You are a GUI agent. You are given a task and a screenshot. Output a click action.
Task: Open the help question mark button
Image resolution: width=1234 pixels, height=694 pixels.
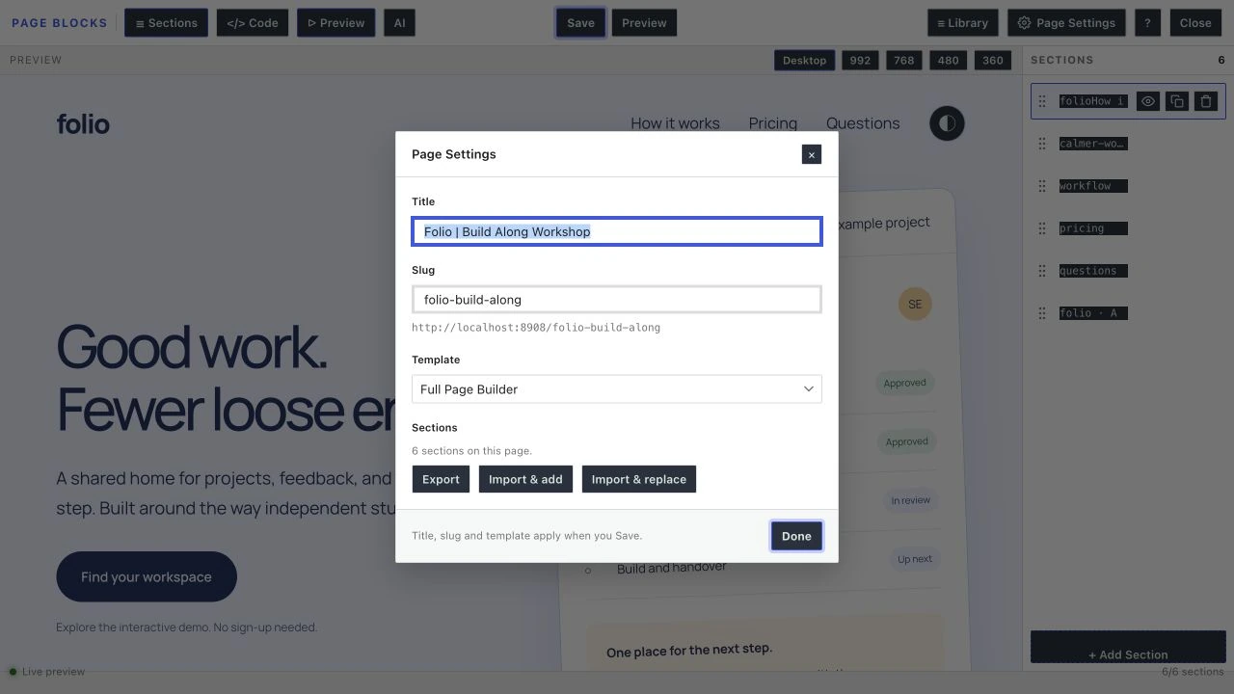point(1147,23)
